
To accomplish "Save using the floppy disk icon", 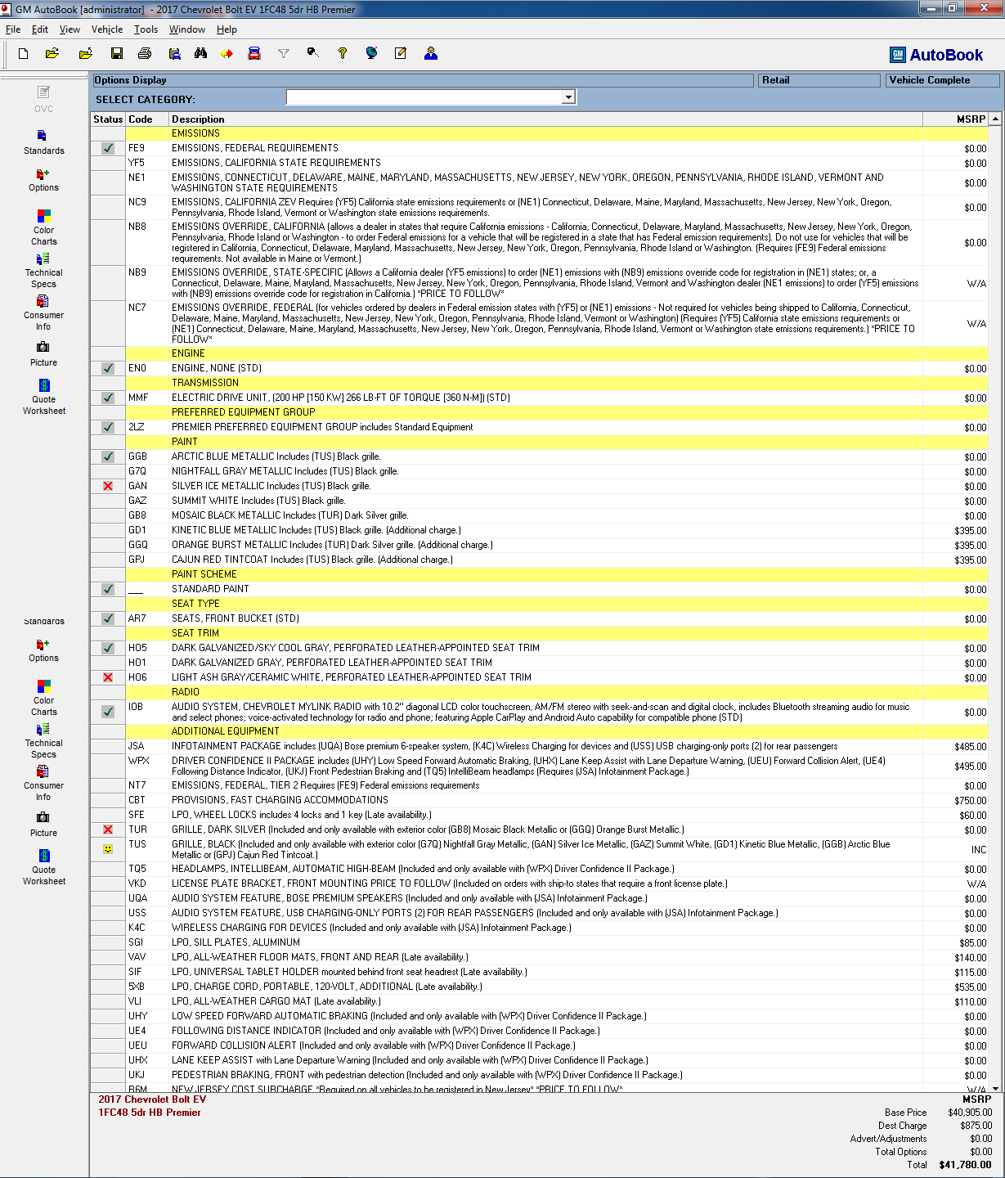I will 117,54.
